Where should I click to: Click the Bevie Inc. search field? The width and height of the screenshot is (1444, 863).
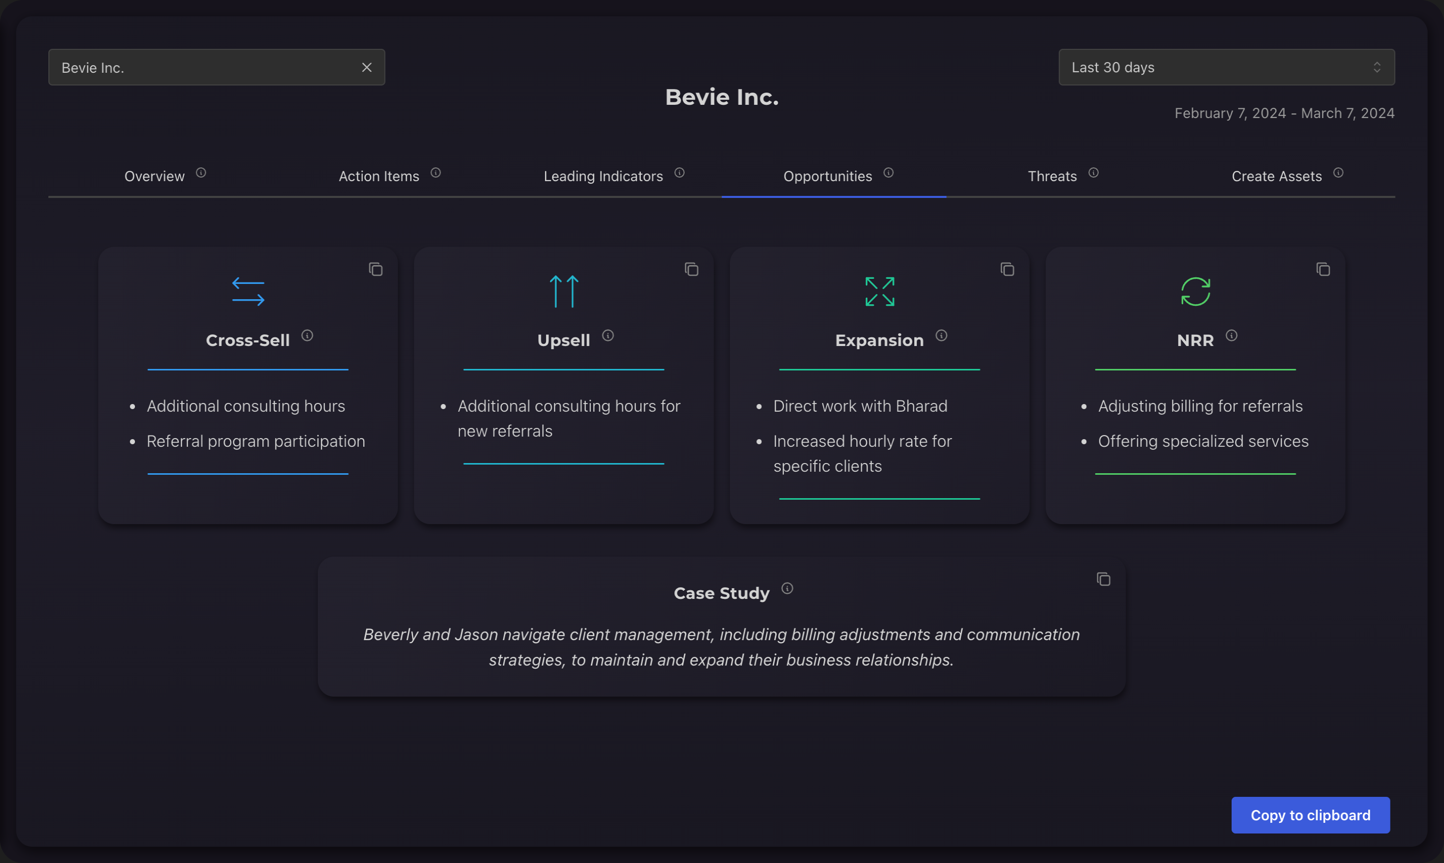coord(217,67)
